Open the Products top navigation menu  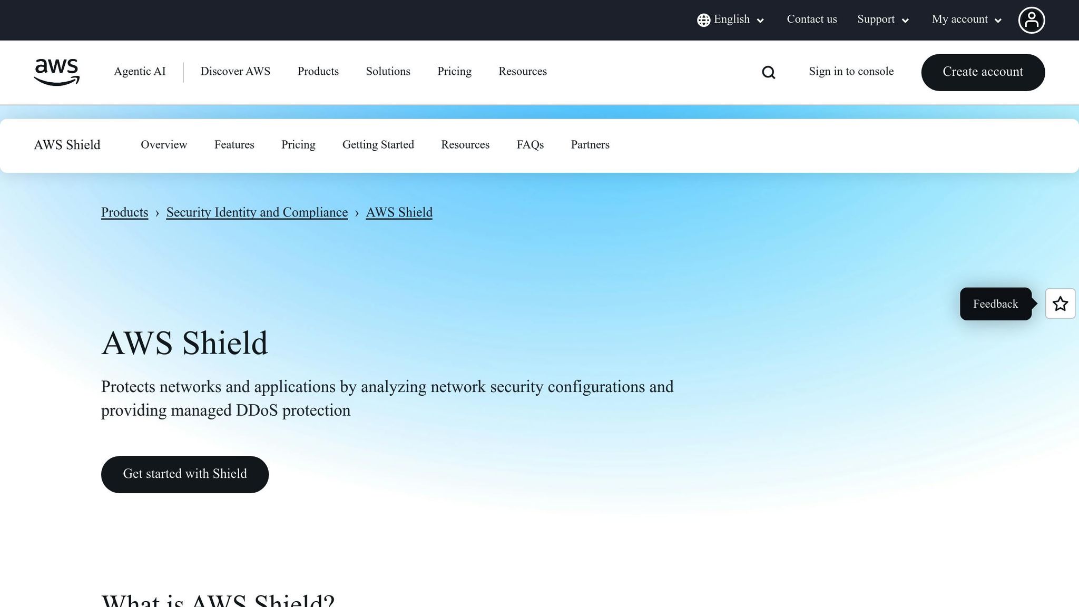(318, 71)
